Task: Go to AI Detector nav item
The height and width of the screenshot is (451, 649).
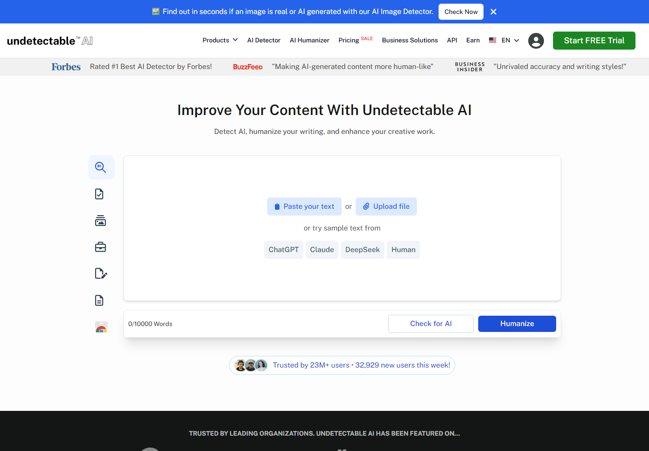Action: click(x=264, y=40)
